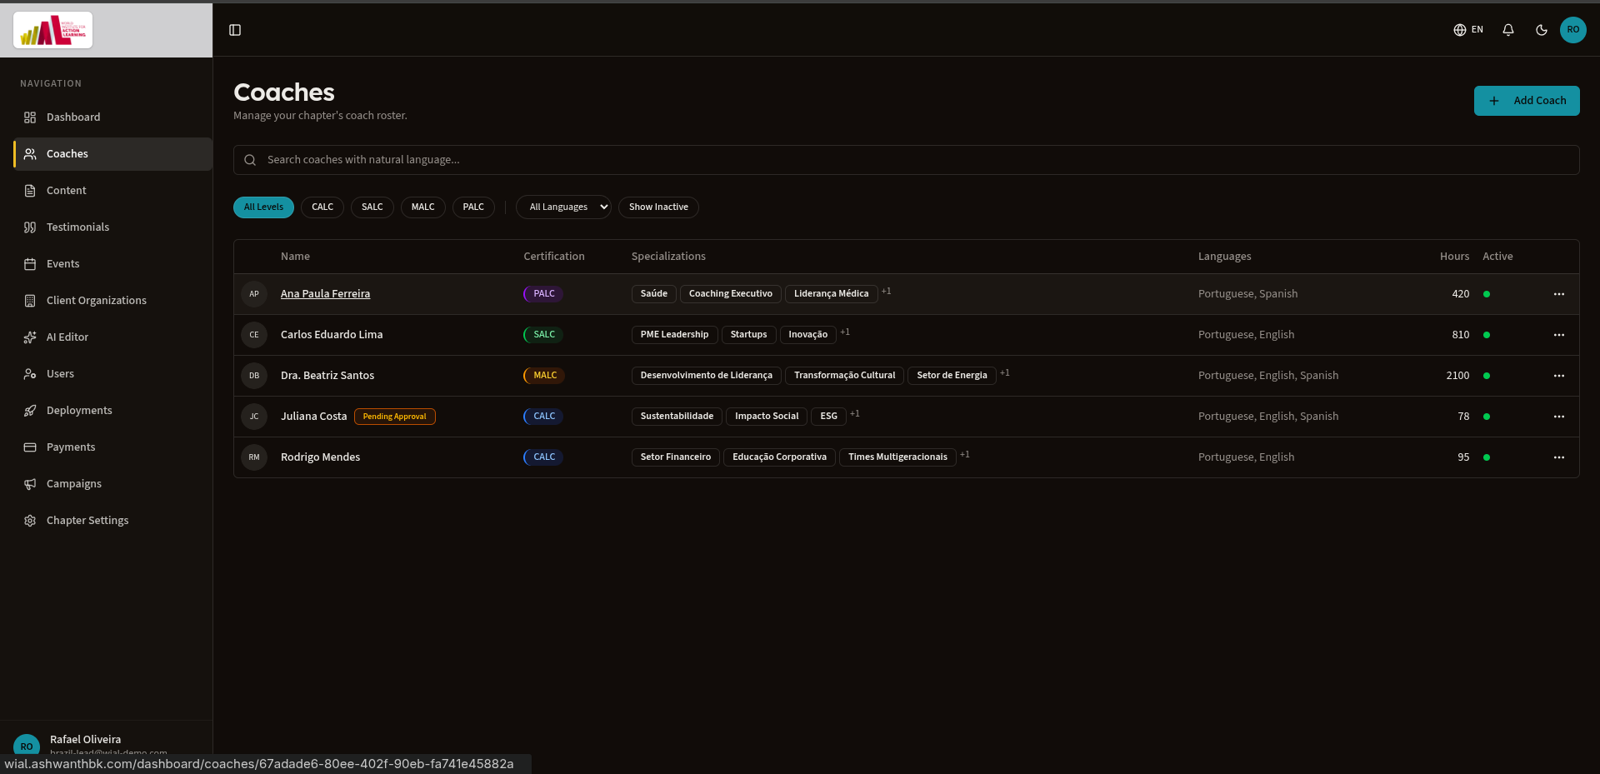
Task: Open row actions for Carlos Eduardo Lima
Action: pos(1559,335)
